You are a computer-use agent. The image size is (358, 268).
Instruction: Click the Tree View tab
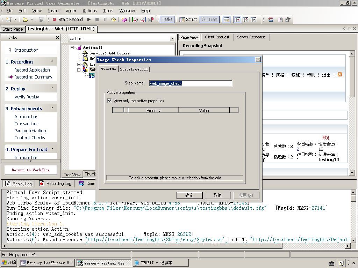pyautogui.click(x=72, y=174)
